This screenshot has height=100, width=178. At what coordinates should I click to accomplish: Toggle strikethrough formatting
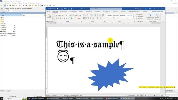point(64,18)
